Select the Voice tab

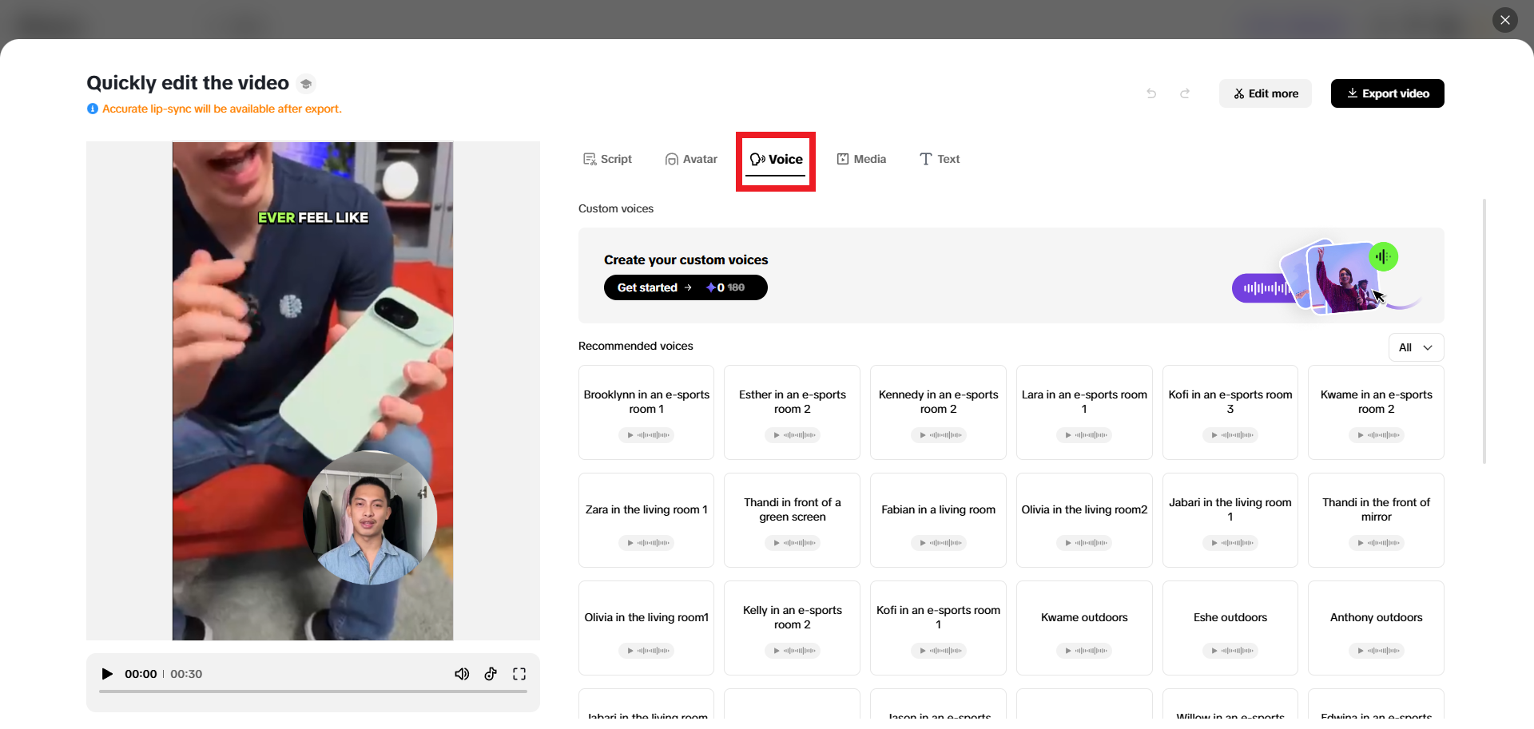pyautogui.click(x=776, y=160)
